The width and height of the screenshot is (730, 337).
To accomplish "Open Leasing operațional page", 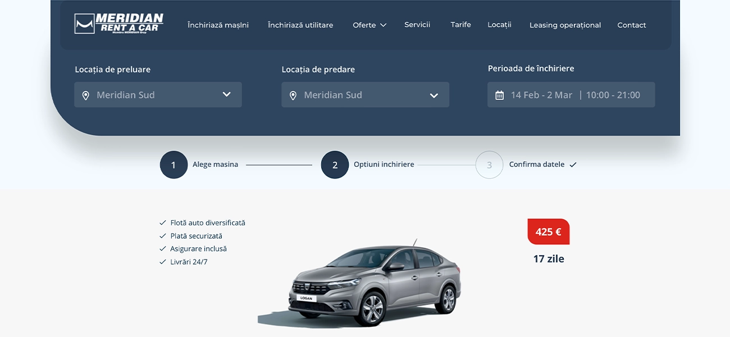I will pos(565,25).
